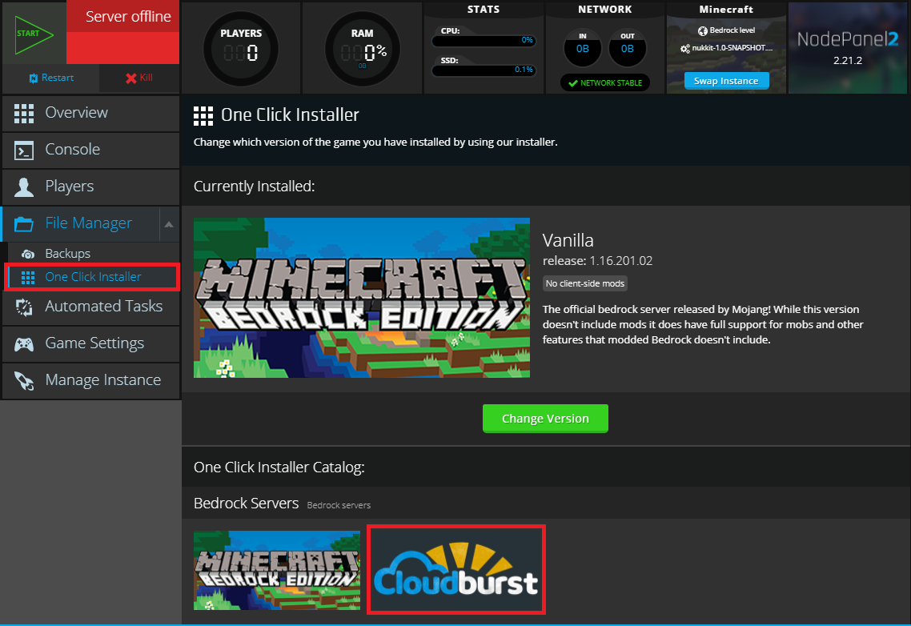The image size is (911, 626).
Task: Click the Automated Tasks icon
Action: click(24, 306)
